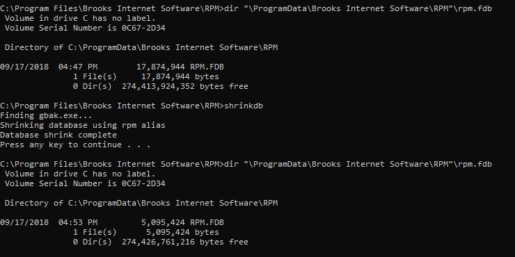Image resolution: width=515 pixels, height=257 pixels.
Task: Click the second Volume Serial Number line
Action: point(85,183)
